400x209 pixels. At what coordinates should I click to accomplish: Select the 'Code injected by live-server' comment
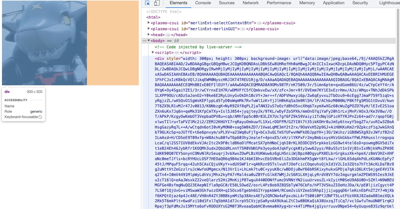tap(198, 47)
